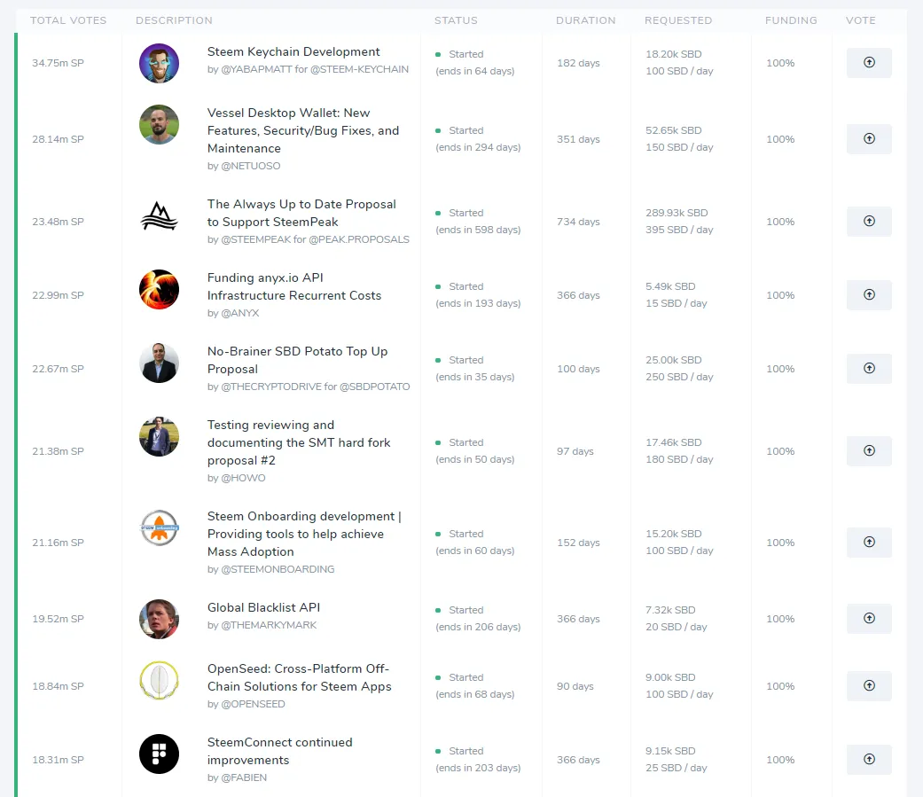The width and height of the screenshot is (923, 797).
Task: Open Steem Onboarding development proposal title
Action: (304, 534)
